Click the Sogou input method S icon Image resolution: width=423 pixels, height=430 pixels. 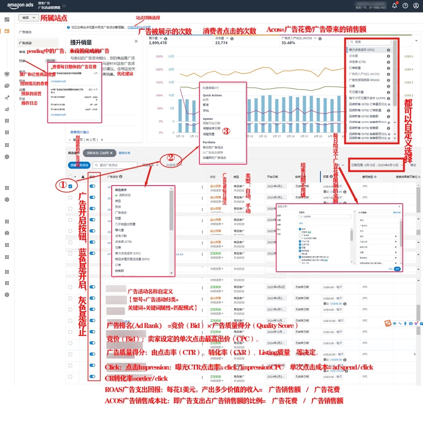(388, 323)
